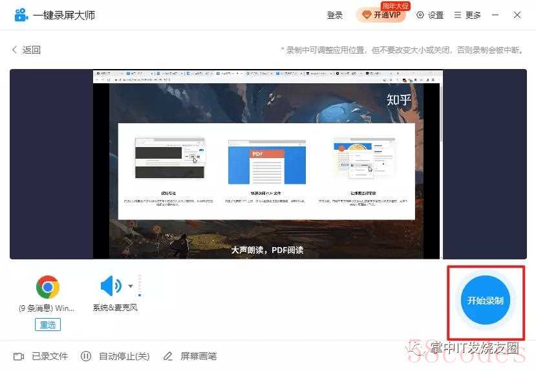The image size is (536, 371).
Task: Click the speaker audio source icon
Action: (111, 286)
